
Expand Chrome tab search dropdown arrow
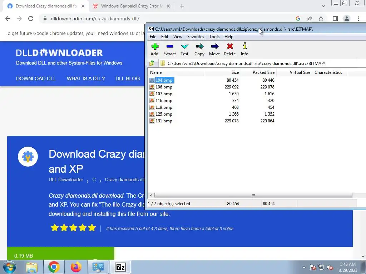[x=323, y=6]
